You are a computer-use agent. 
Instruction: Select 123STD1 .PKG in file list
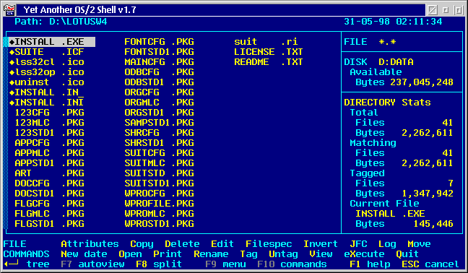pyautogui.click(x=49, y=133)
